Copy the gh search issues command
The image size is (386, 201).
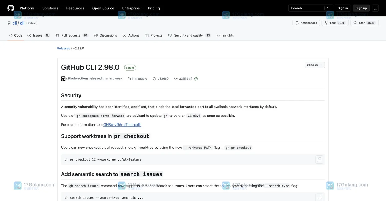319,197
